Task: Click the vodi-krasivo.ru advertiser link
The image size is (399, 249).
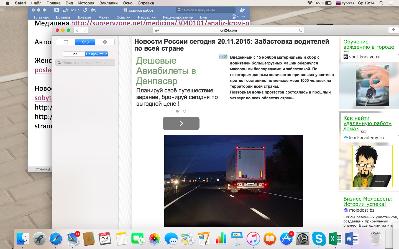Action: (x=365, y=57)
